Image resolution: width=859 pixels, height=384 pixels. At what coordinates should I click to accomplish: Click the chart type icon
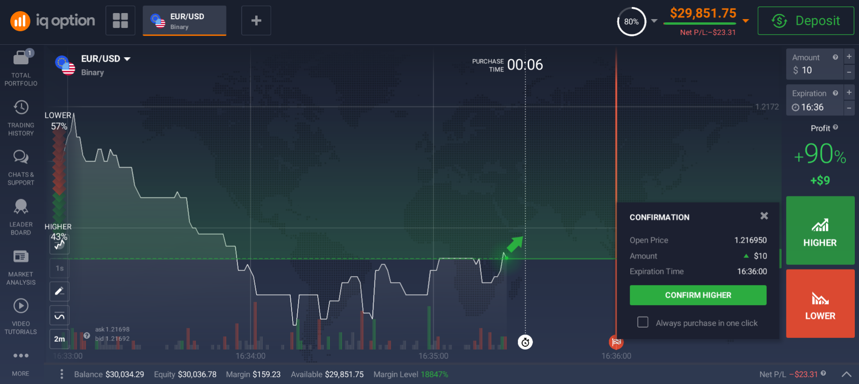tap(60, 244)
